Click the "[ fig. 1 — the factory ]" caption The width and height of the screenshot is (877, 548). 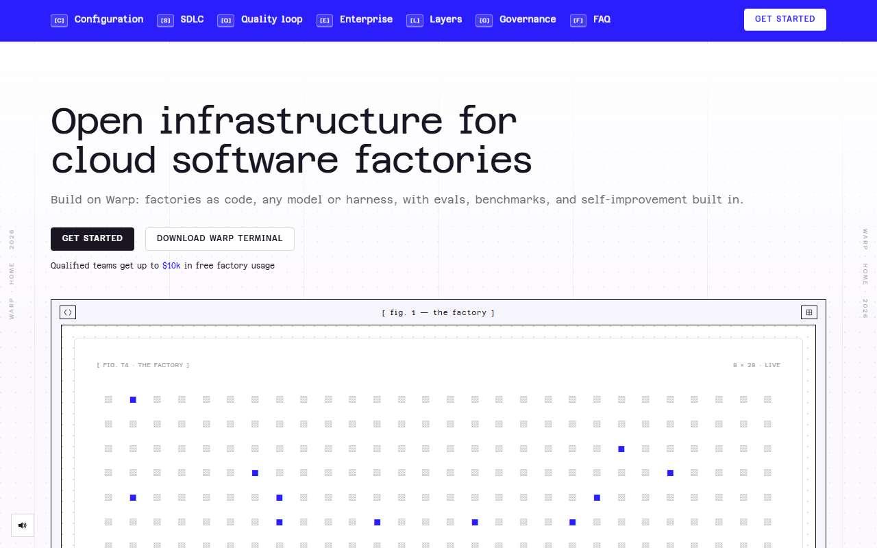coord(438,313)
